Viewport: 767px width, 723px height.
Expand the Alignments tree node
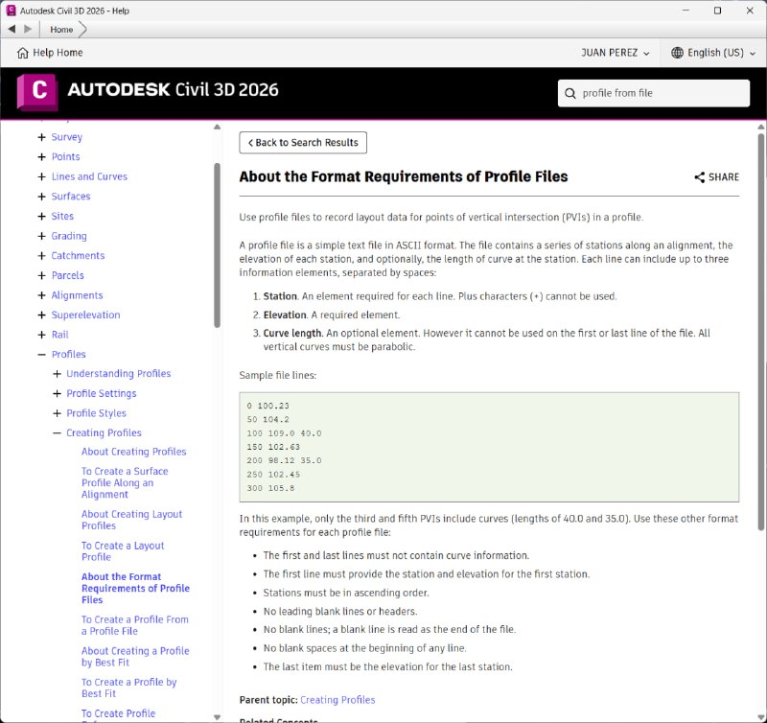[41, 295]
